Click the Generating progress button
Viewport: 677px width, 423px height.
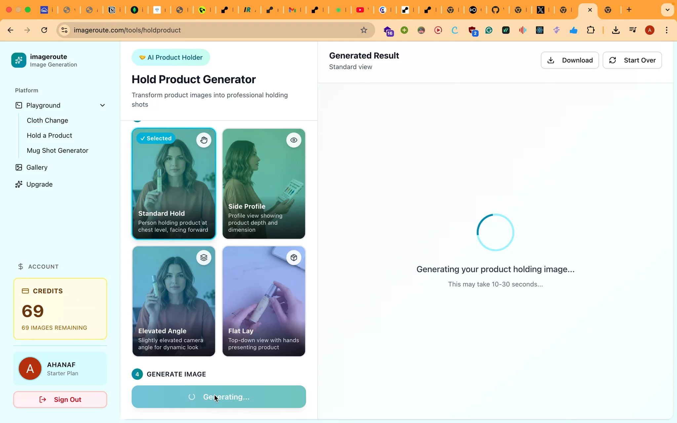coord(219,397)
